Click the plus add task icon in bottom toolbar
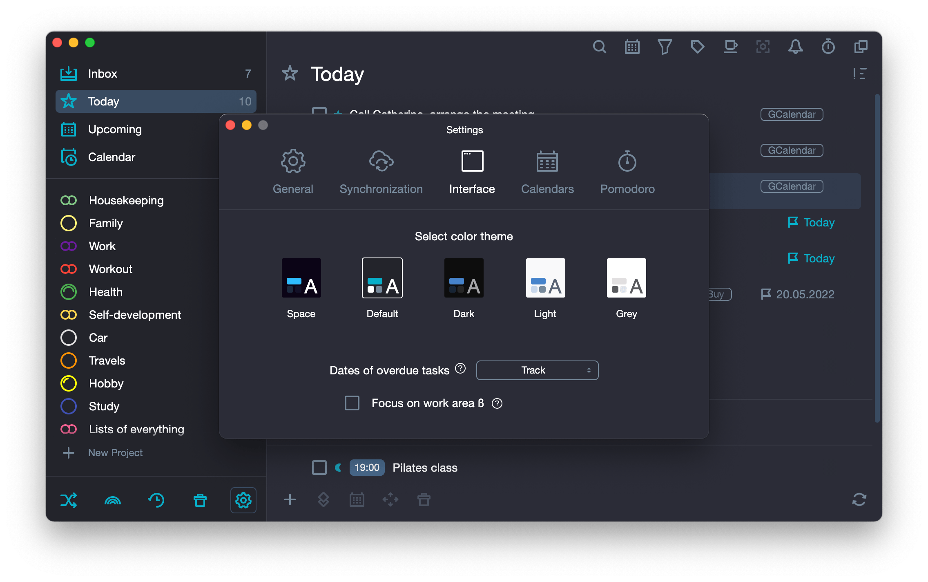The image size is (928, 582). point(290,499)
